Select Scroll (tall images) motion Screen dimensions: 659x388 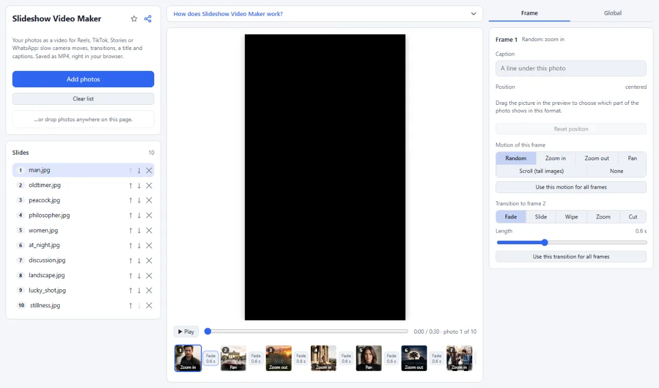pos(541,171)
